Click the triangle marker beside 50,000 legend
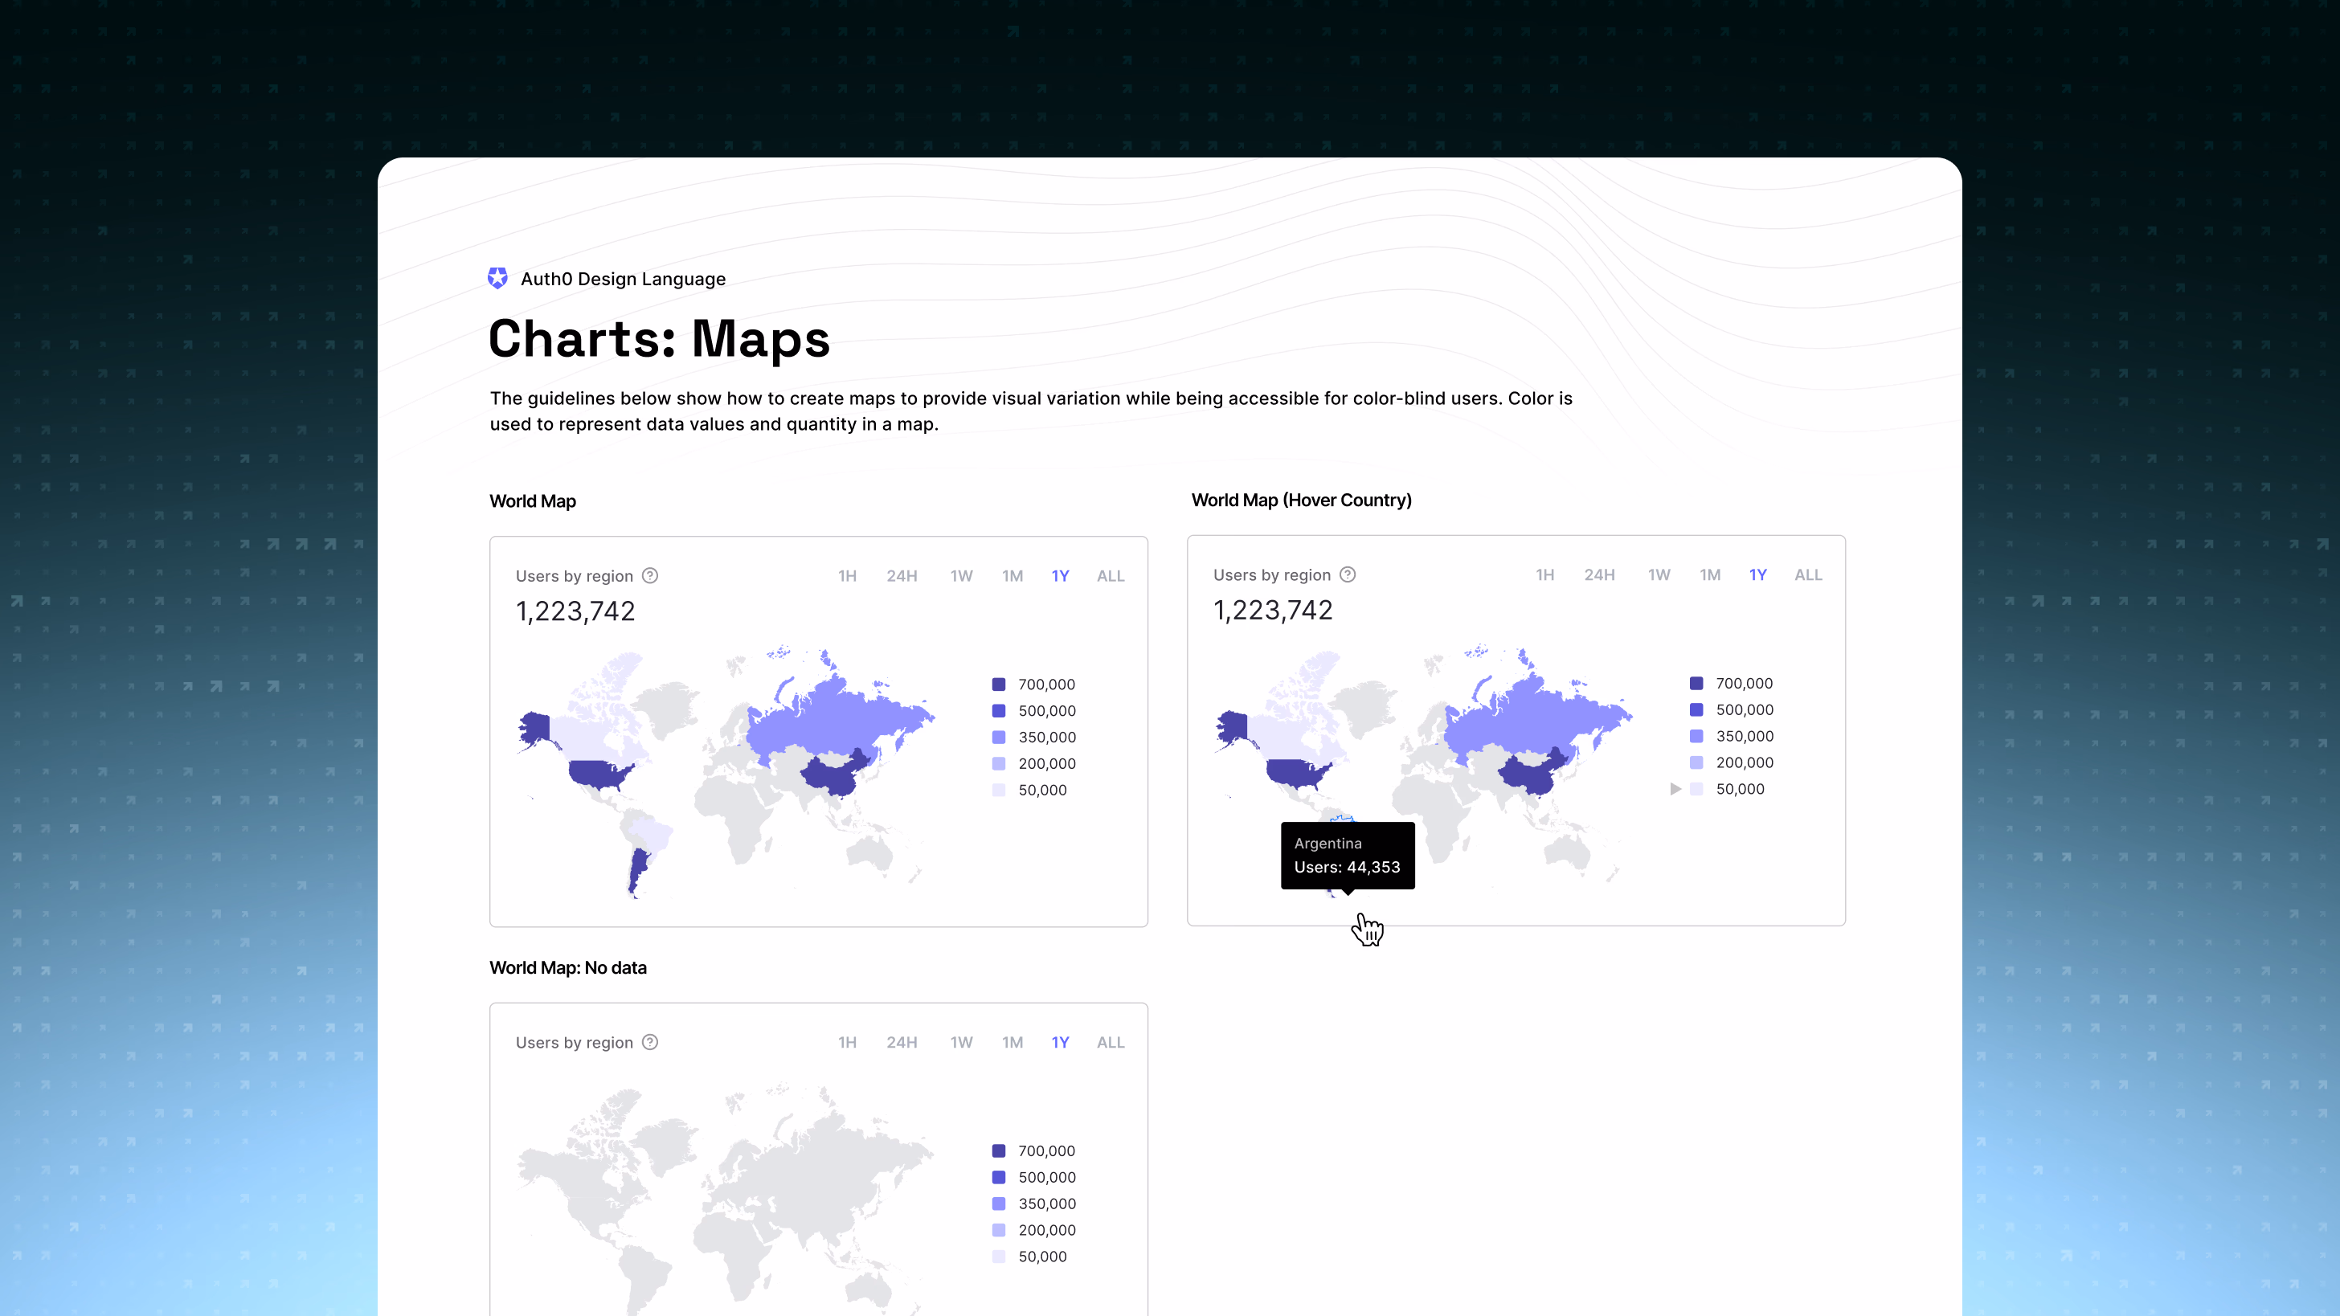2340x1316 pixels. pos(1675,789)
